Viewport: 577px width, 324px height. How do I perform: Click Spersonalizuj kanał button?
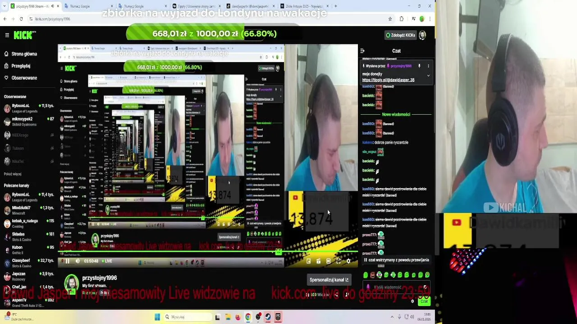(x=329, y=280)
